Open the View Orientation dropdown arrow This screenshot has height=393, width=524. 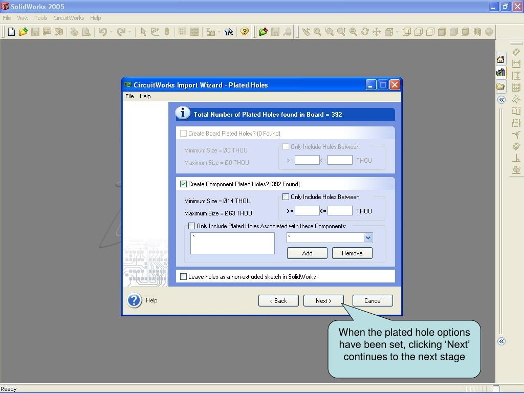coord(397,32)
